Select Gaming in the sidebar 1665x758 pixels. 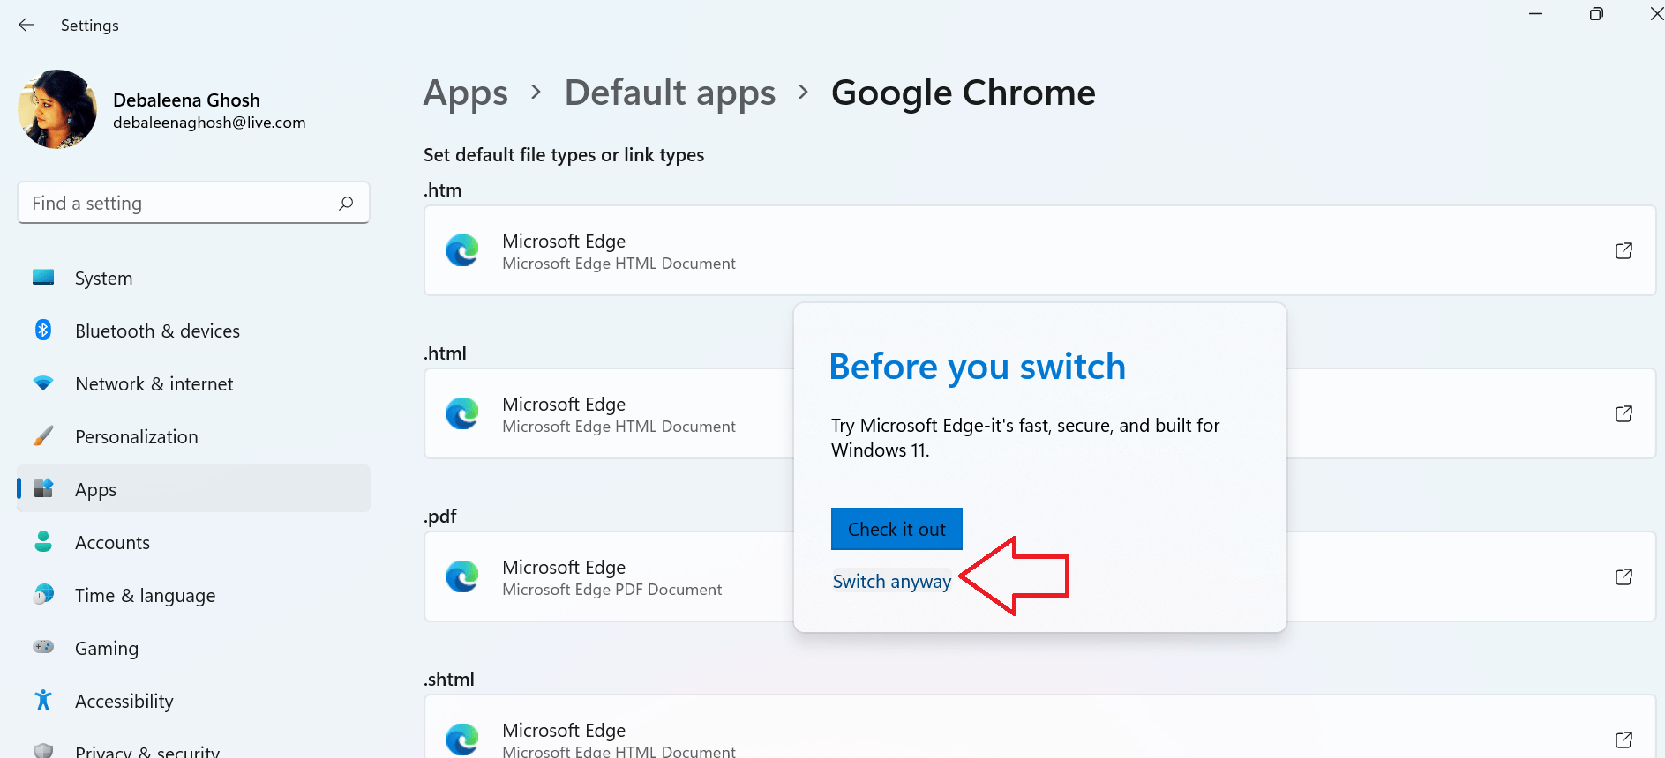[106, 649]
